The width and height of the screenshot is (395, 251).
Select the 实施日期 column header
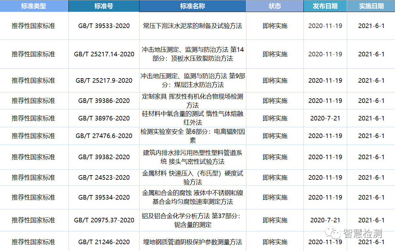[x=371, y=6]
